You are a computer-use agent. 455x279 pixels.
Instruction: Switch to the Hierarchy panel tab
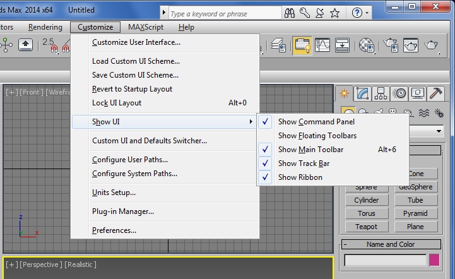click(381, 93)
